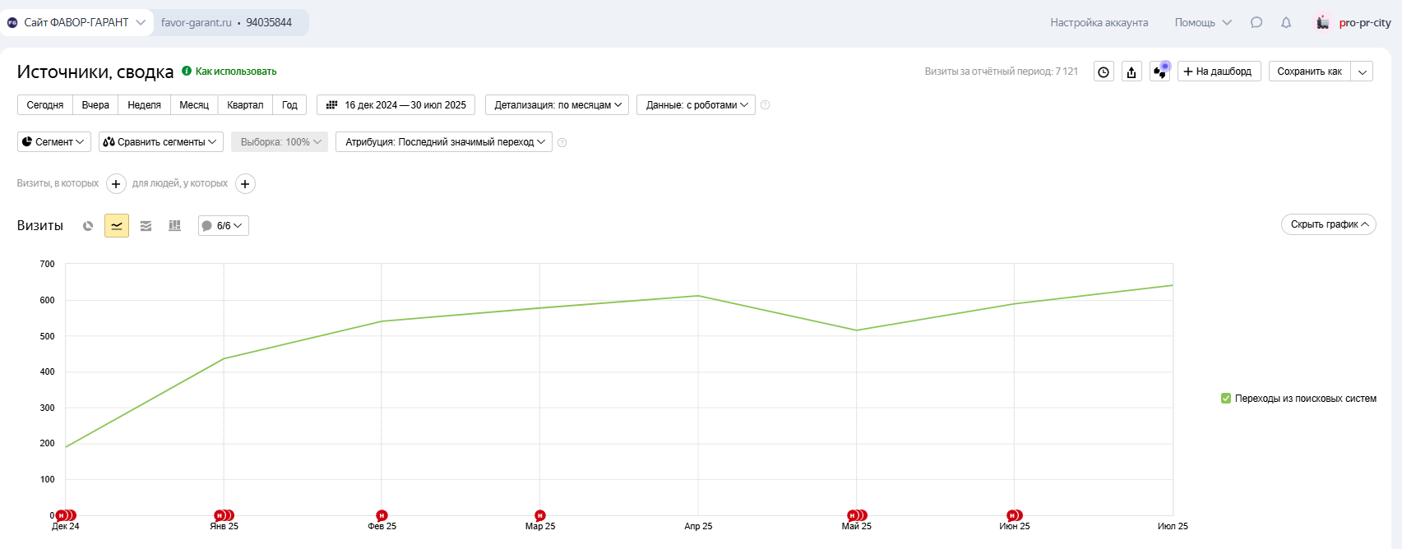Click the annotation marker at Фев 25
The height and width of the screenshot is (549, 1402).
[382, 515]
